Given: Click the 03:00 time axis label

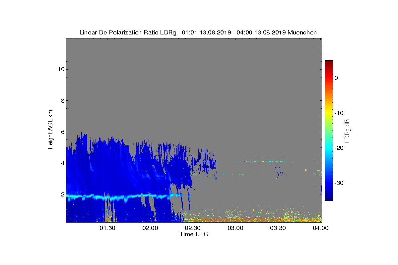Looking at the screenshot, I should point(235,228).
